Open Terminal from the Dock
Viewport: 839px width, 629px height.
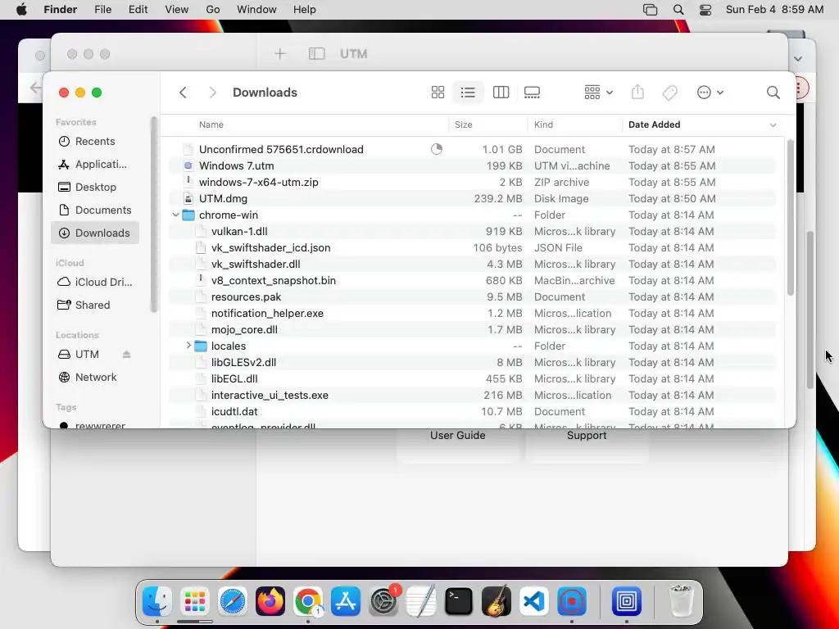[459, 602]
